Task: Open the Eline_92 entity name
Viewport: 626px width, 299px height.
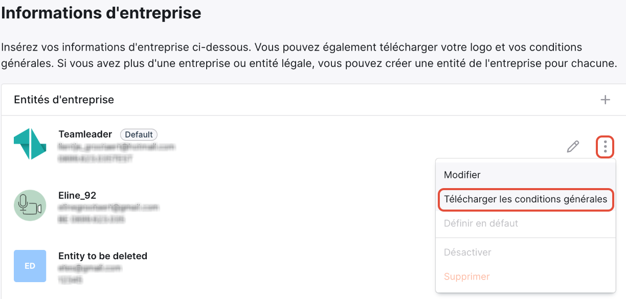Action: [77, 195]
